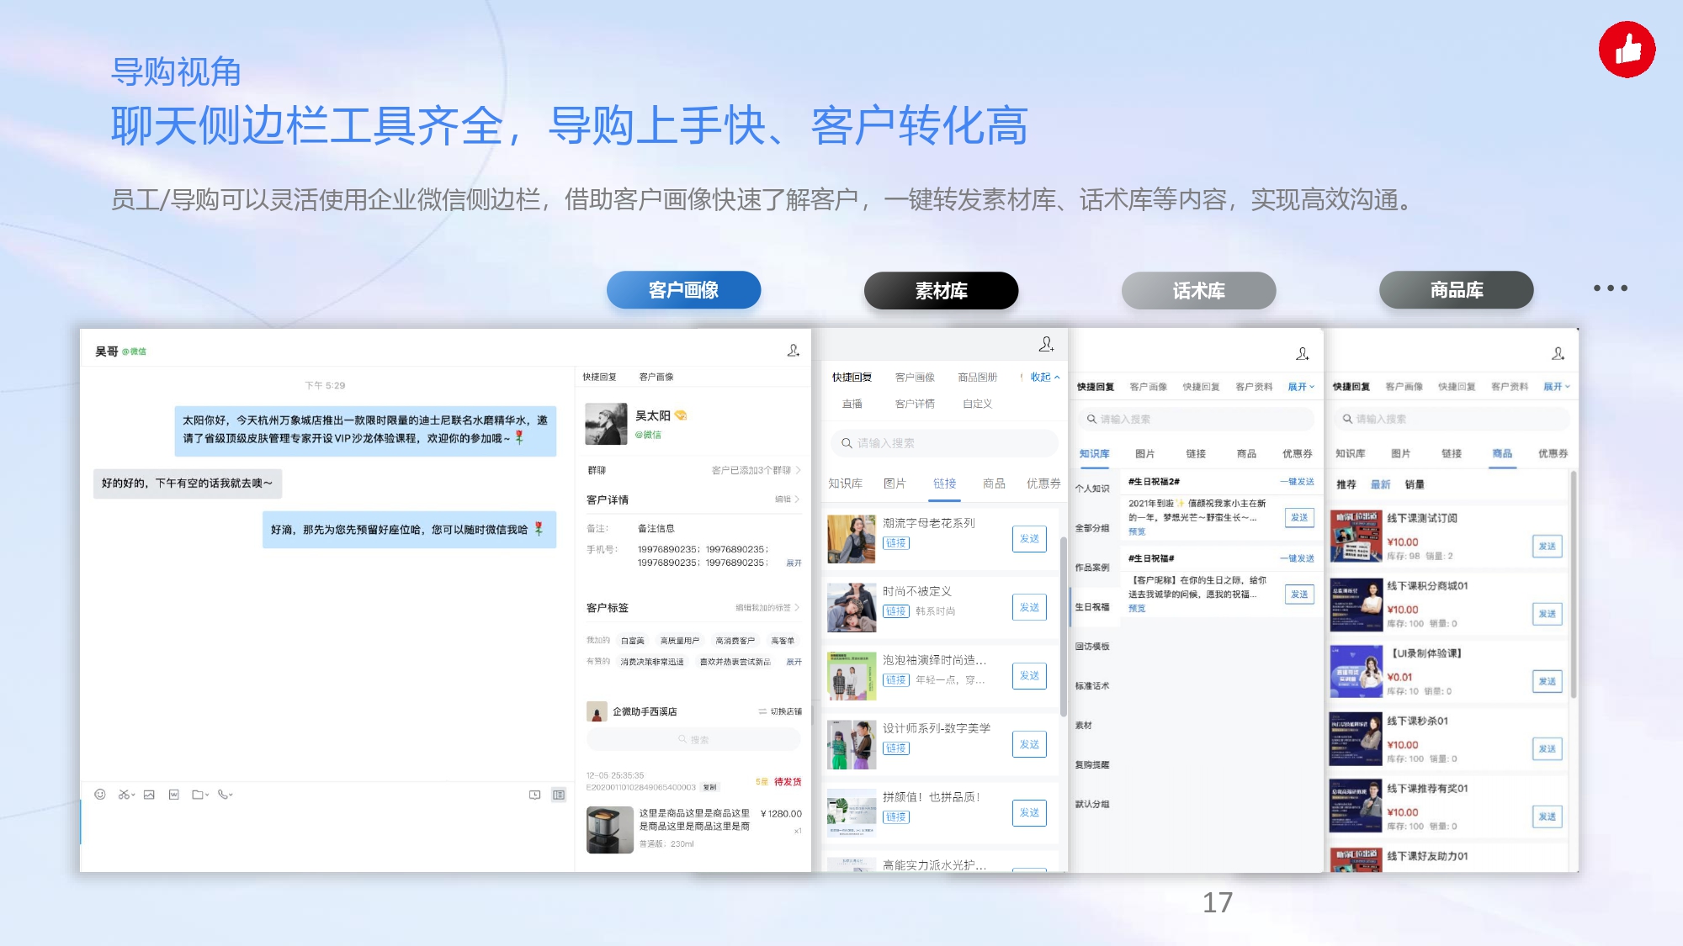Switch to 链接 tab in 素材库 panel

(x=944, y=484)
